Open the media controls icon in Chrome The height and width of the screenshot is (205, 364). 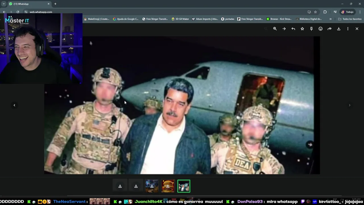pyautogui.click(x=335, y=12)
